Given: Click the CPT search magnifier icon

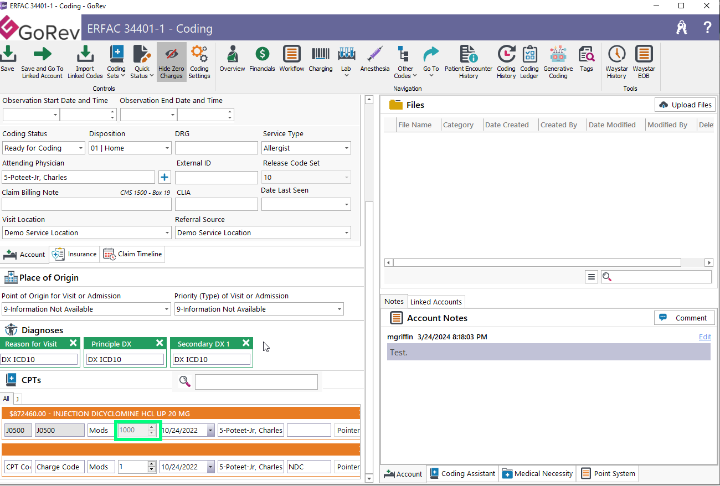Looking at the screenshot, I should [185, 381].
